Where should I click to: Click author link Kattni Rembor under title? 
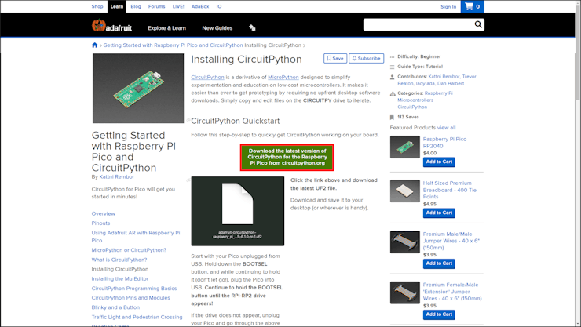point(117,176)
